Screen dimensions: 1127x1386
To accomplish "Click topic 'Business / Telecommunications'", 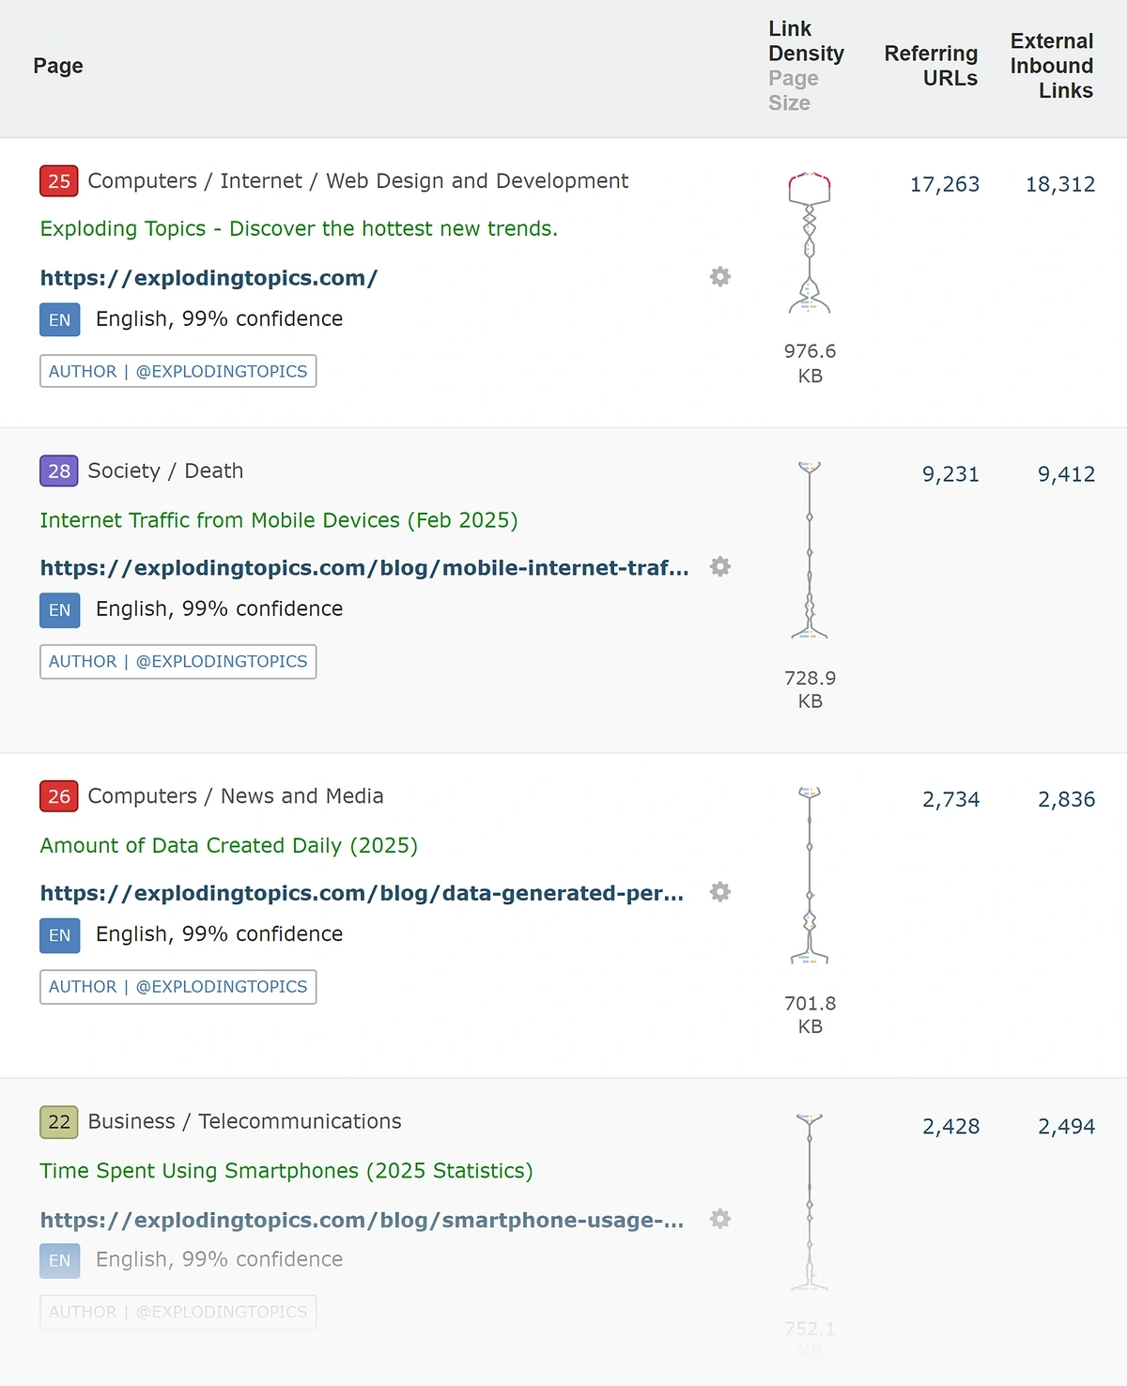I will click(244, 1122).
